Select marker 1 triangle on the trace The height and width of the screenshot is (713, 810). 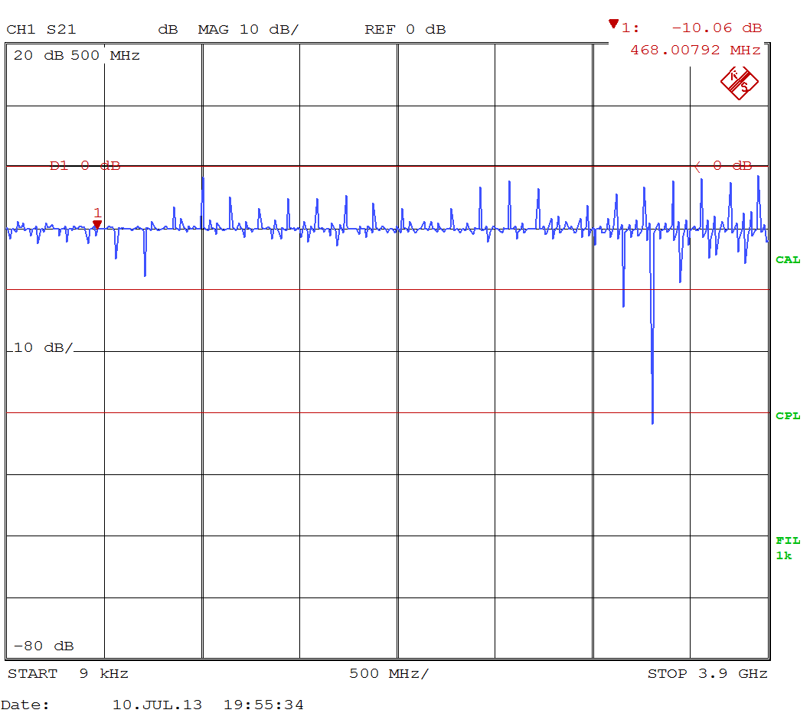point(97,223)
